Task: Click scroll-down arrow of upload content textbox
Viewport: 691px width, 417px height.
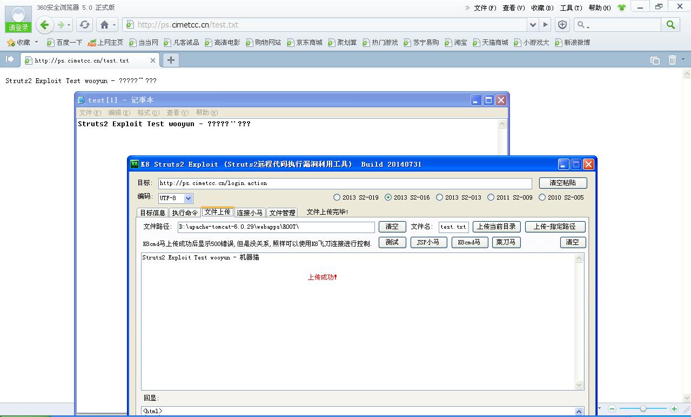Action: (579, 385)
